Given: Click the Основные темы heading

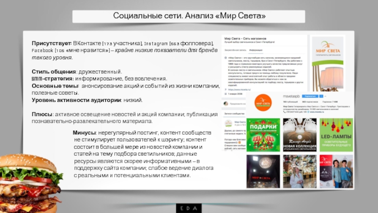Looking at the screenshot, I should point(55,86).
